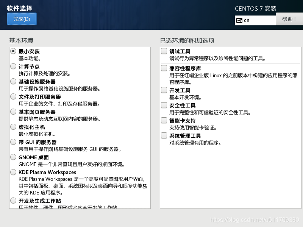The image size is (303, 227).
Task: Click the text 调试行为异常程序以及诊断性能问题的工具。
Action: [x=217, y=58]
